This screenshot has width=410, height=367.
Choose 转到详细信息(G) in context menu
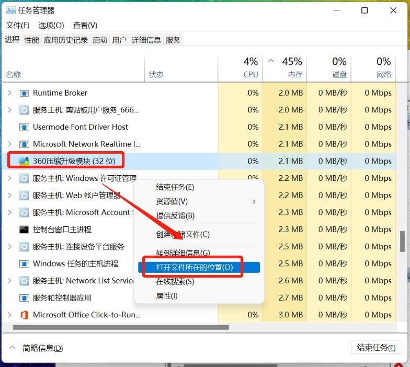199,253
